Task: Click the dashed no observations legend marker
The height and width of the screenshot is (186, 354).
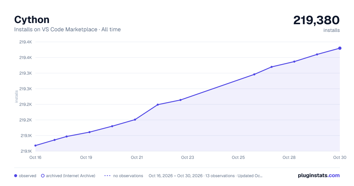Action: click(x=107, y=176)
